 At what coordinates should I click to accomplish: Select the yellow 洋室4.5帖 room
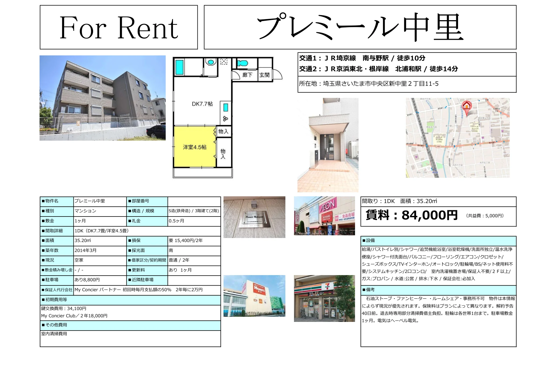195,147
